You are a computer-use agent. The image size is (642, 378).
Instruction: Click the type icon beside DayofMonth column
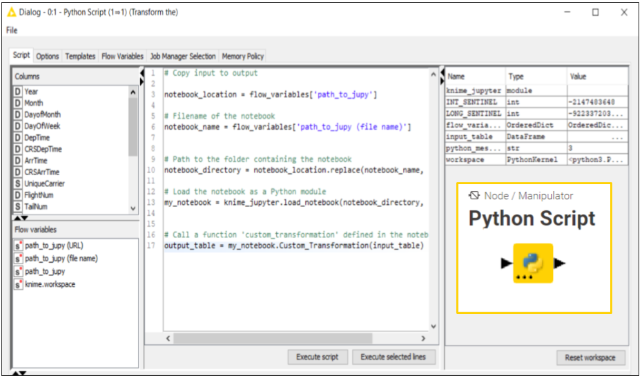[x=18, y=115]
